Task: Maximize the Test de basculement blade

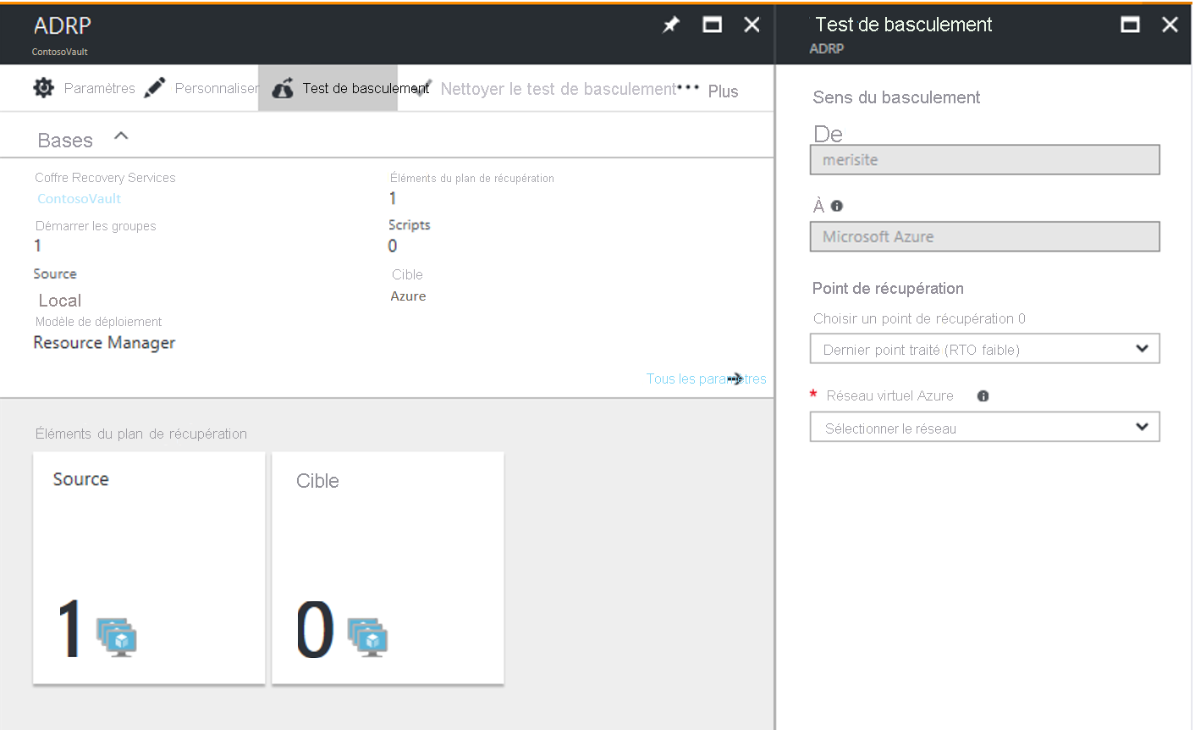Action: 1131,25
